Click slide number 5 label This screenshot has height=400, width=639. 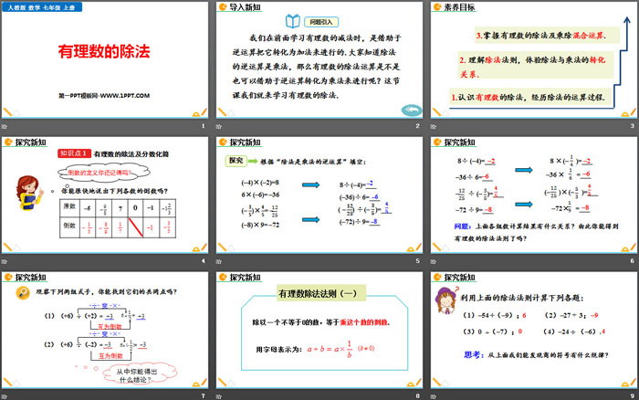[417, 261]
